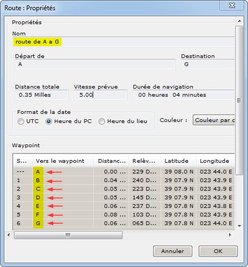Close the Route Propriétés dialog
Image resolution: width=248 pixels, height=267 pixels.
(x=232, y=6)
